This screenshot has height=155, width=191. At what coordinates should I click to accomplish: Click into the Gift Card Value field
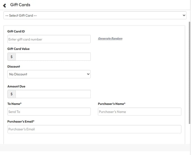[x=53, y=57]
